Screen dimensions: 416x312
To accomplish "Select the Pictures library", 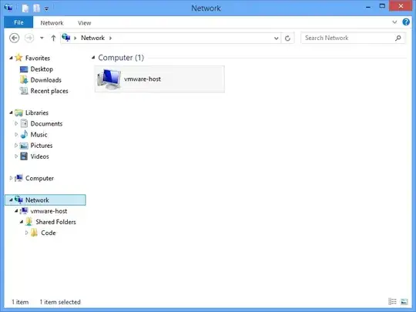I will (x=42, y=146).
